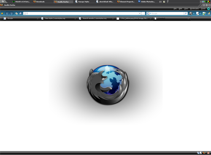Close the New style userstyles.org tab
211x155 pixels.
(x=75, y=19)
